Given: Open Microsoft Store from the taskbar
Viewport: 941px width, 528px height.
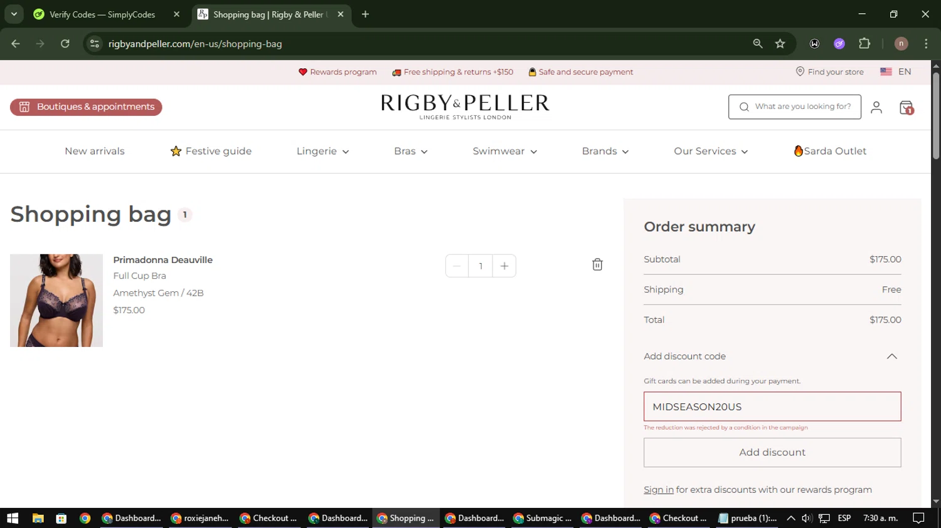Looking at the screenshot, I should (61, 518).
